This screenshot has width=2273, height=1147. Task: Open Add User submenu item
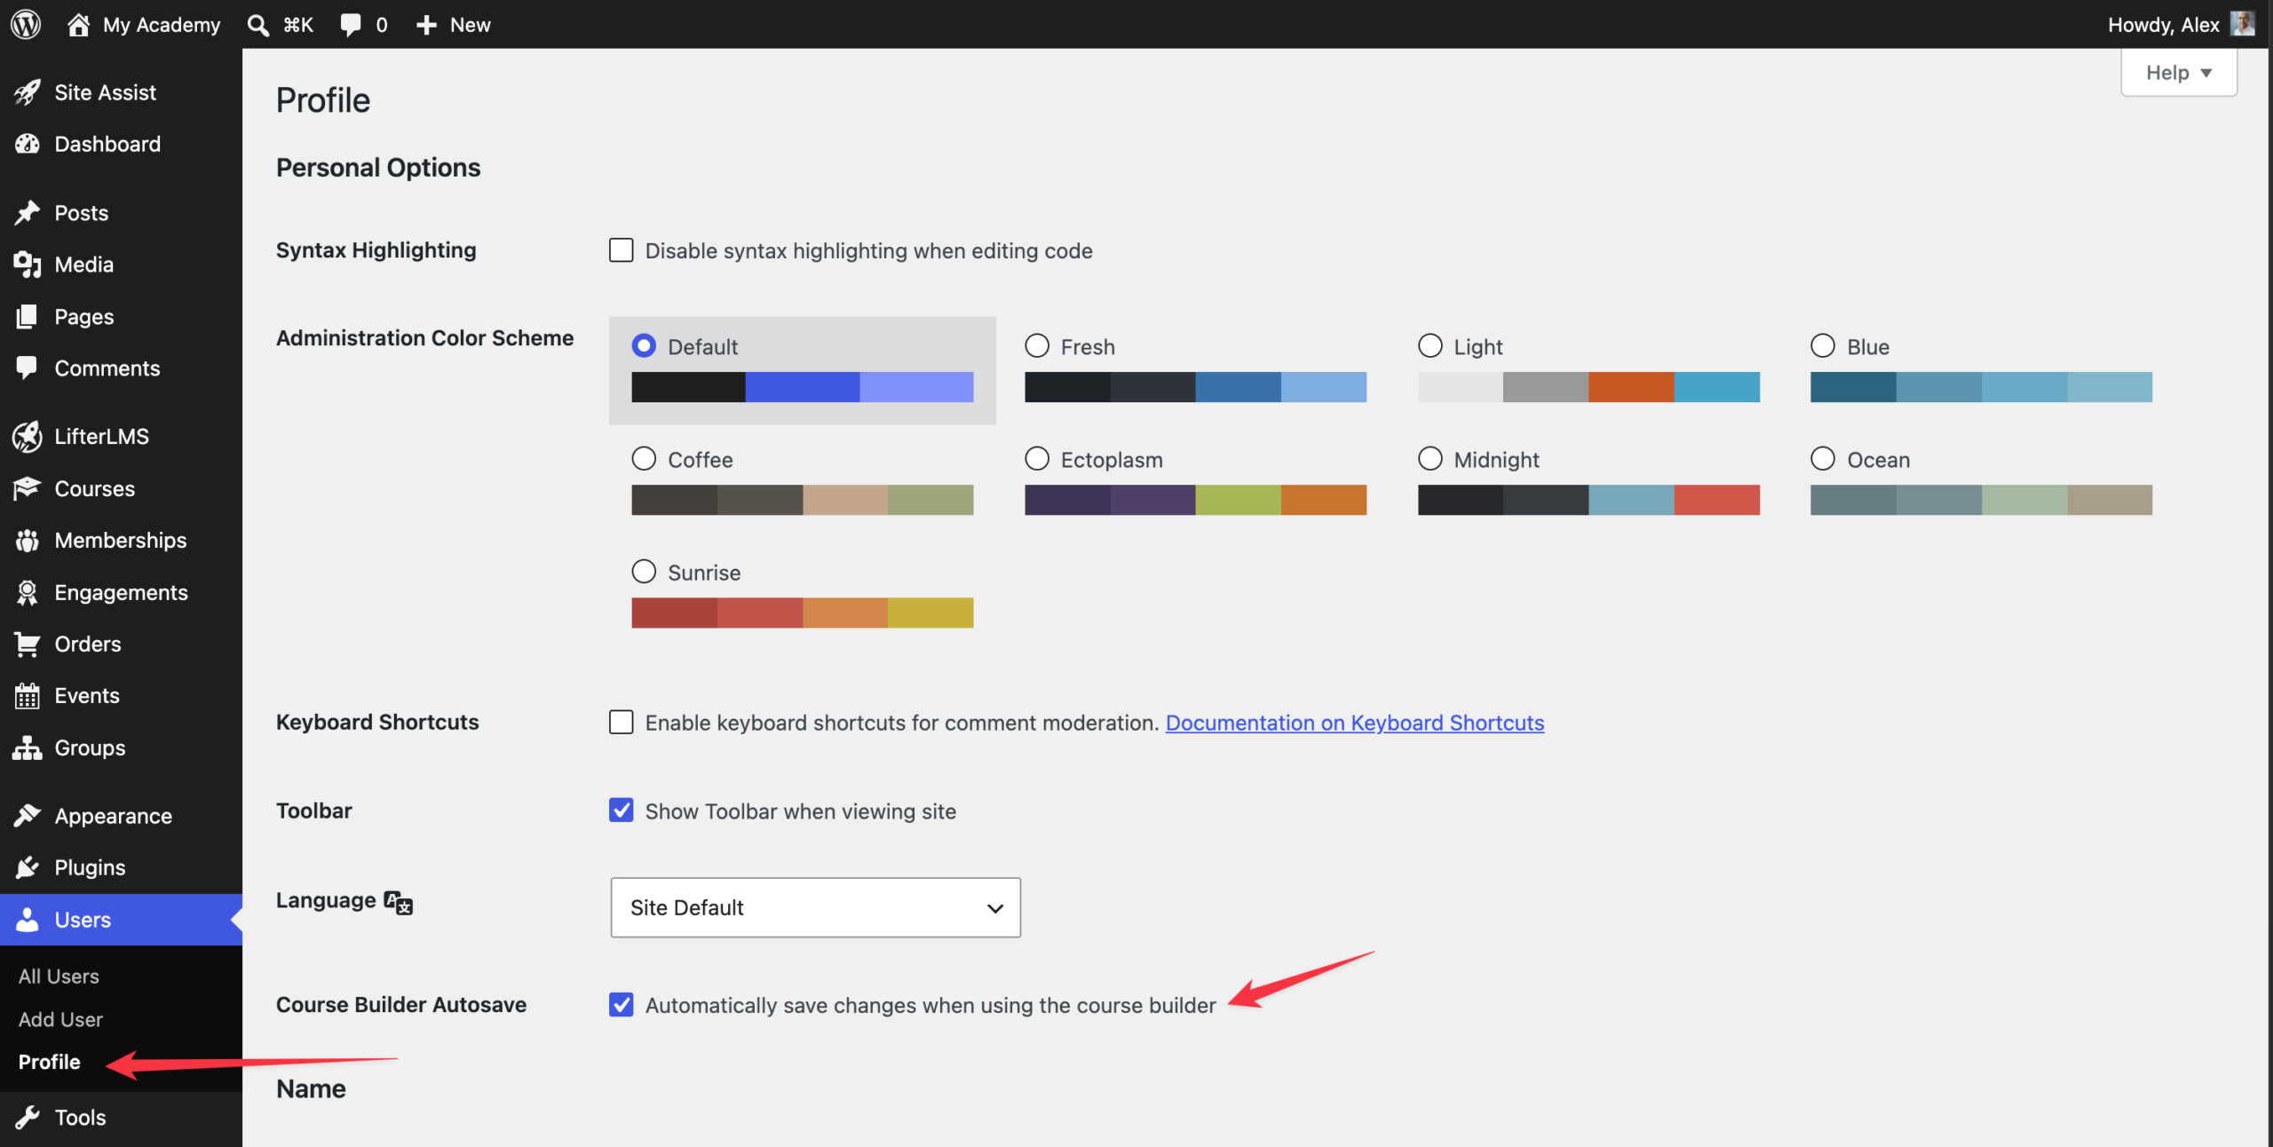coord(60,1019)
